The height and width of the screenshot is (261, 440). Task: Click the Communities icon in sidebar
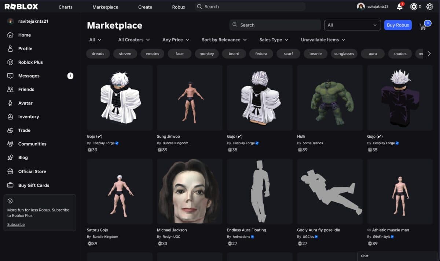tap(11, 144)
